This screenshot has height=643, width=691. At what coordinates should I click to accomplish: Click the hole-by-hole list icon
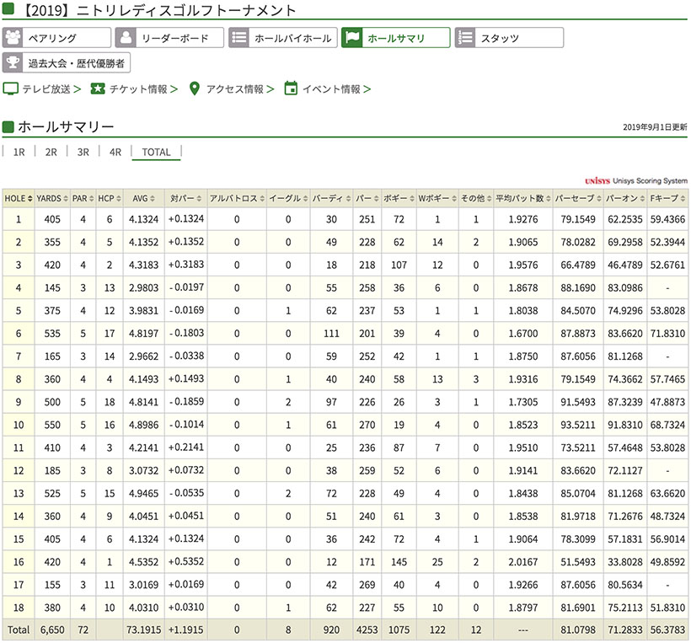(239, 38)
